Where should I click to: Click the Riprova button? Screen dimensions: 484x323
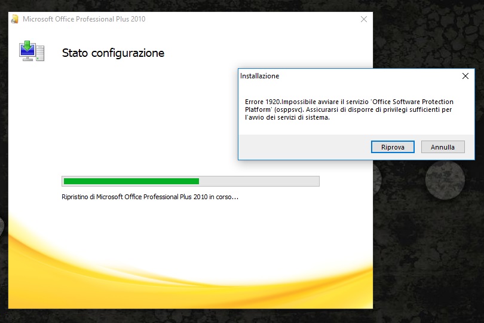pos(393,147)
